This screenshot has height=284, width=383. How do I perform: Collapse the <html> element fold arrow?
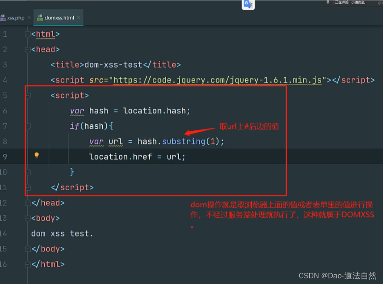click(x=27, y=35)
